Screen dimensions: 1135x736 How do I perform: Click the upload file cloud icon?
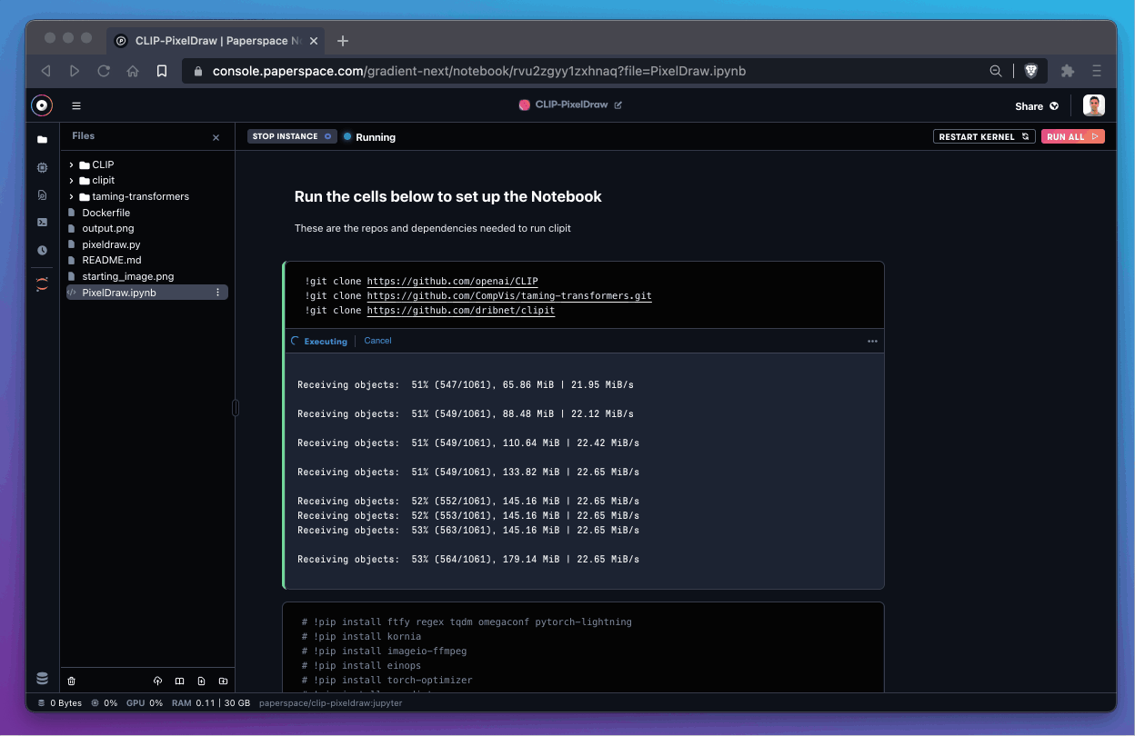pos(157,681)
